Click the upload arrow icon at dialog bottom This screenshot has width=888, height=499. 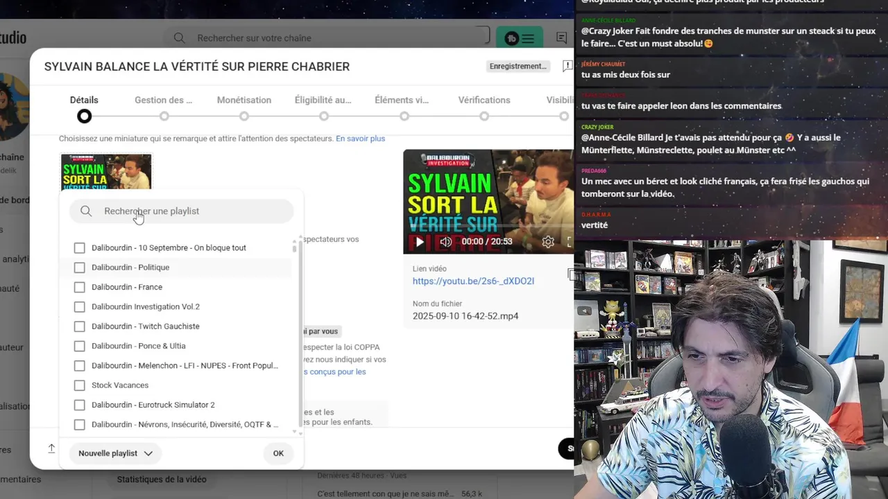pyautogui.click(x=51, y=449)
